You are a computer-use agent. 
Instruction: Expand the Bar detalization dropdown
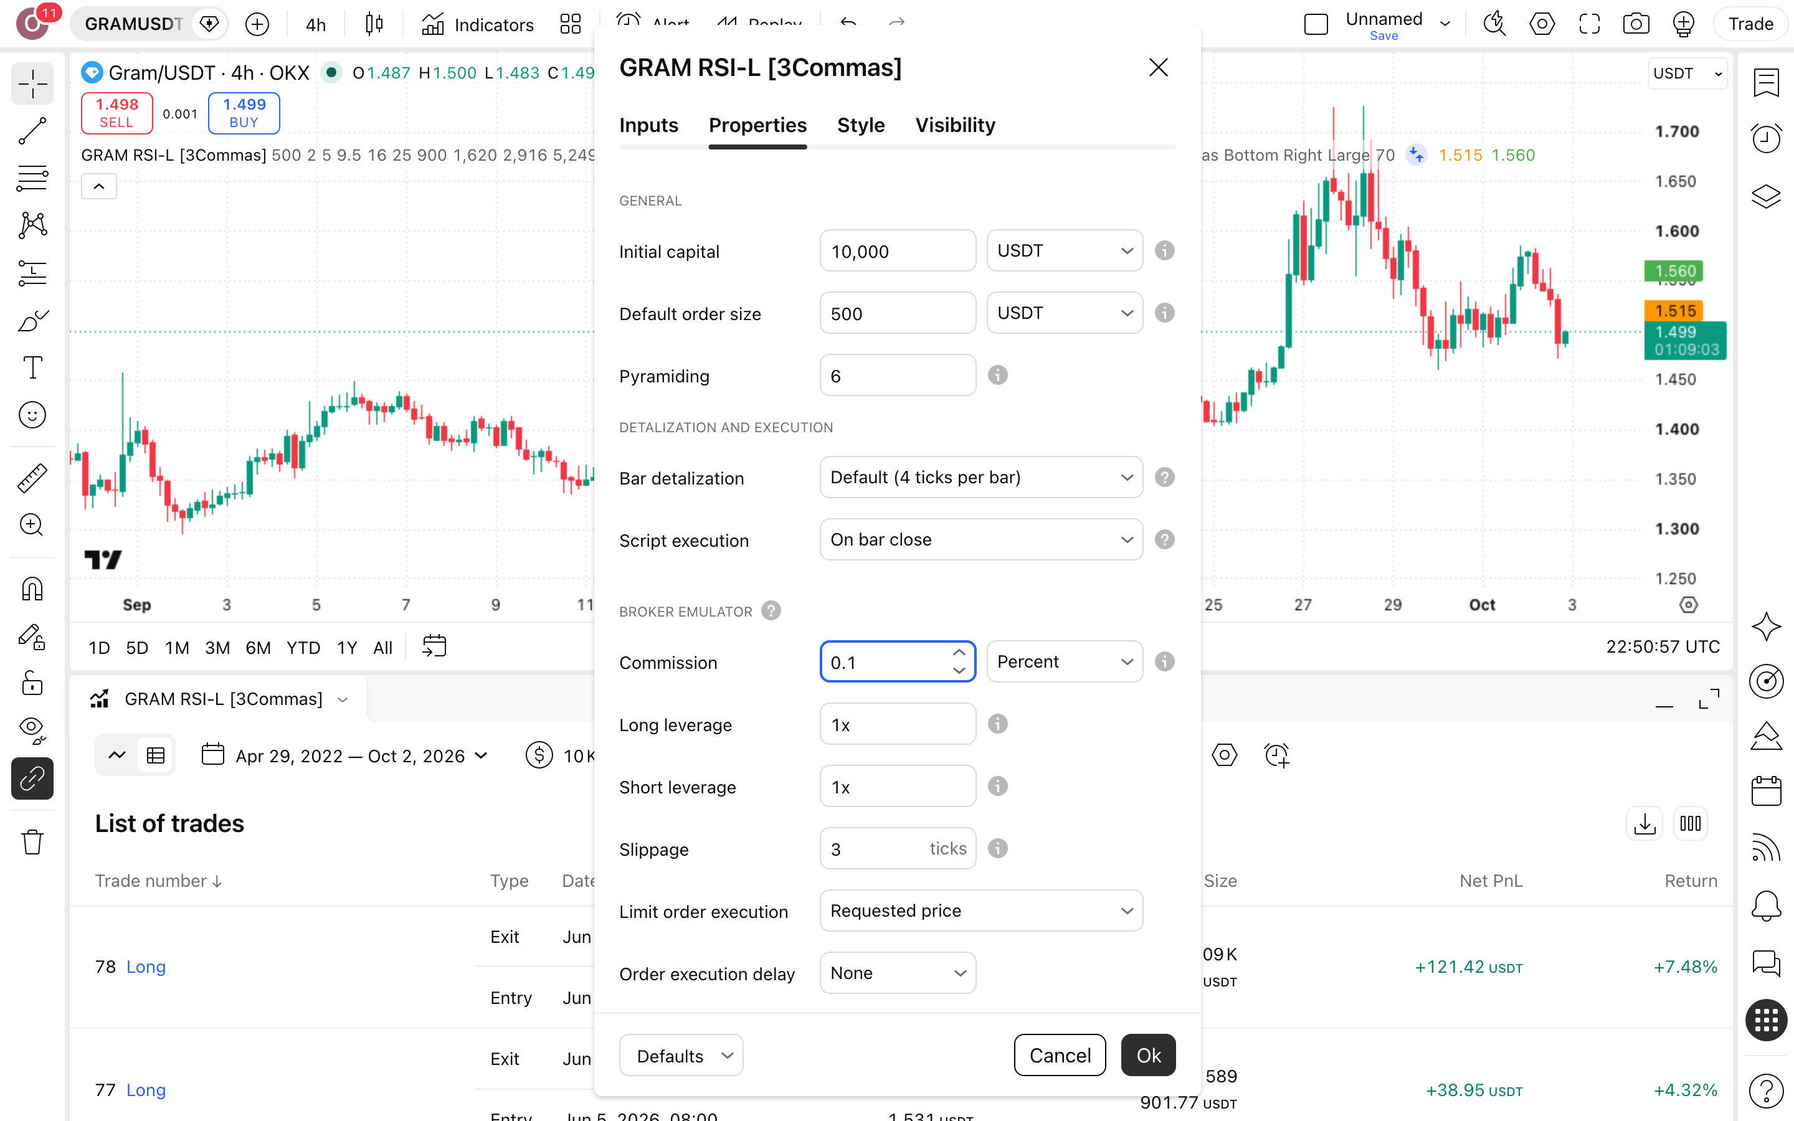[x=980, y=478]
